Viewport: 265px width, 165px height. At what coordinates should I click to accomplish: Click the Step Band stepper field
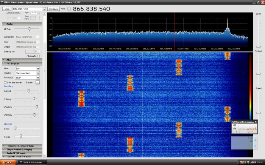(35, 18)
